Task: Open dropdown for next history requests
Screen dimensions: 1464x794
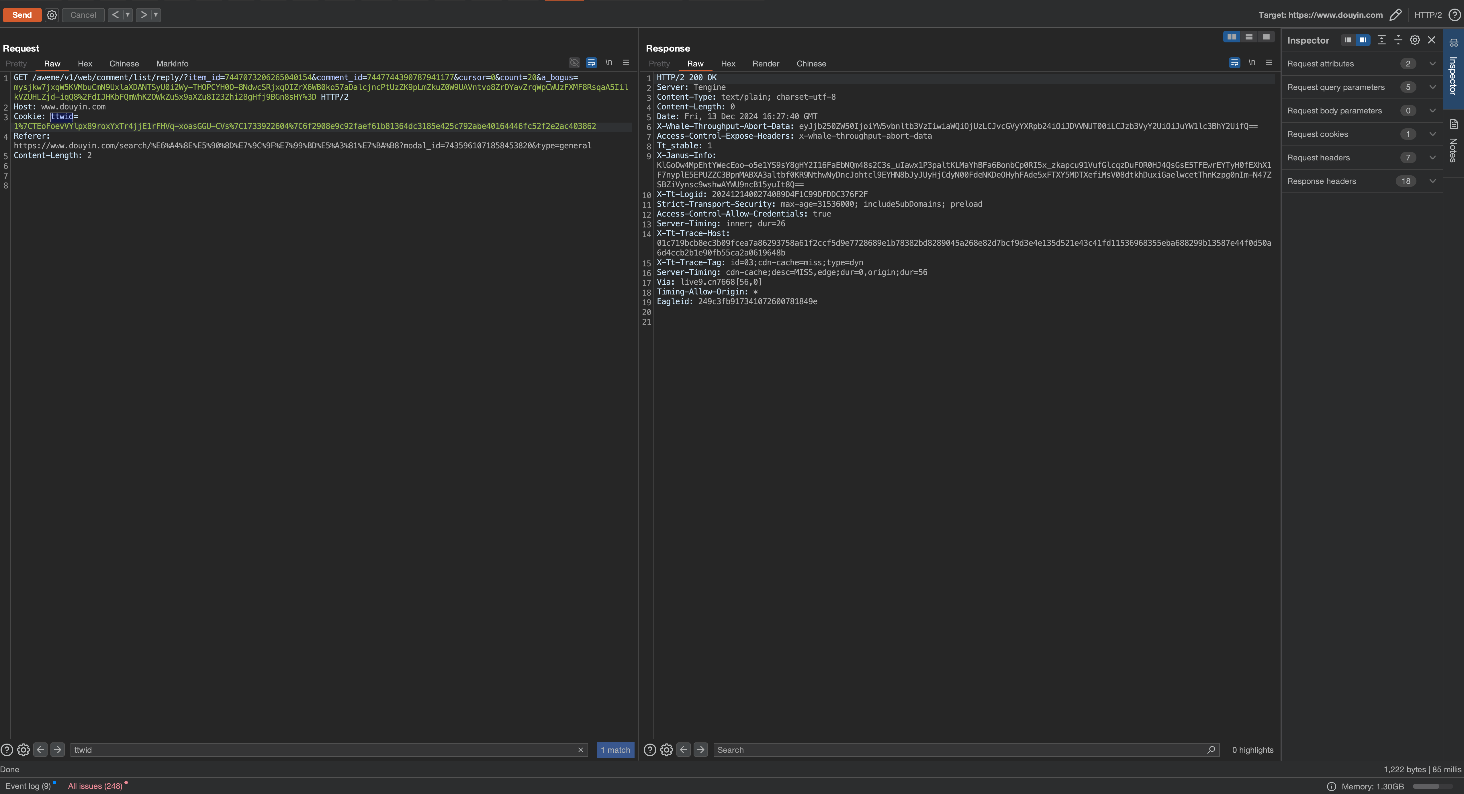Action: click(x=156, y=15)
